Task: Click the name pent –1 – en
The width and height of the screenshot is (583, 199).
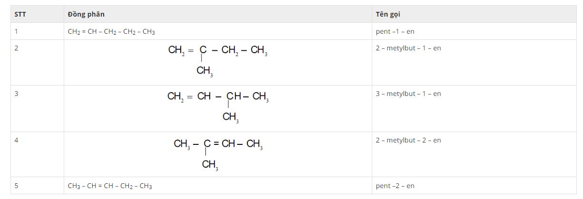Action: [x=392, y=32]
